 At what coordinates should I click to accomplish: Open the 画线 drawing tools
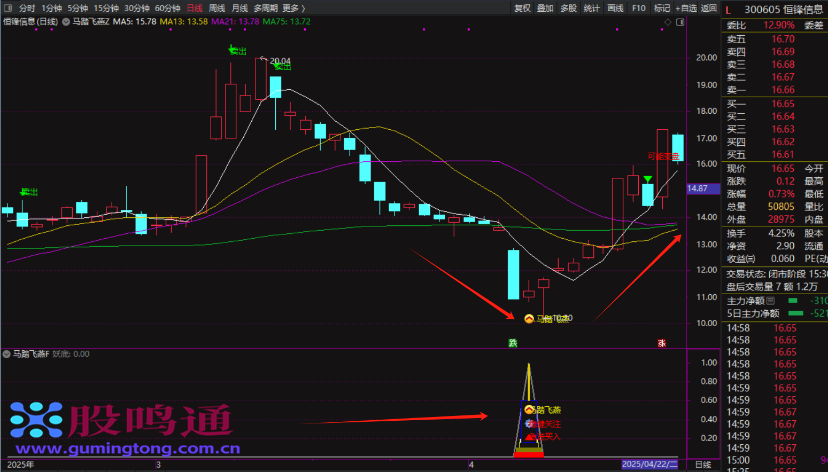point(615,8)
